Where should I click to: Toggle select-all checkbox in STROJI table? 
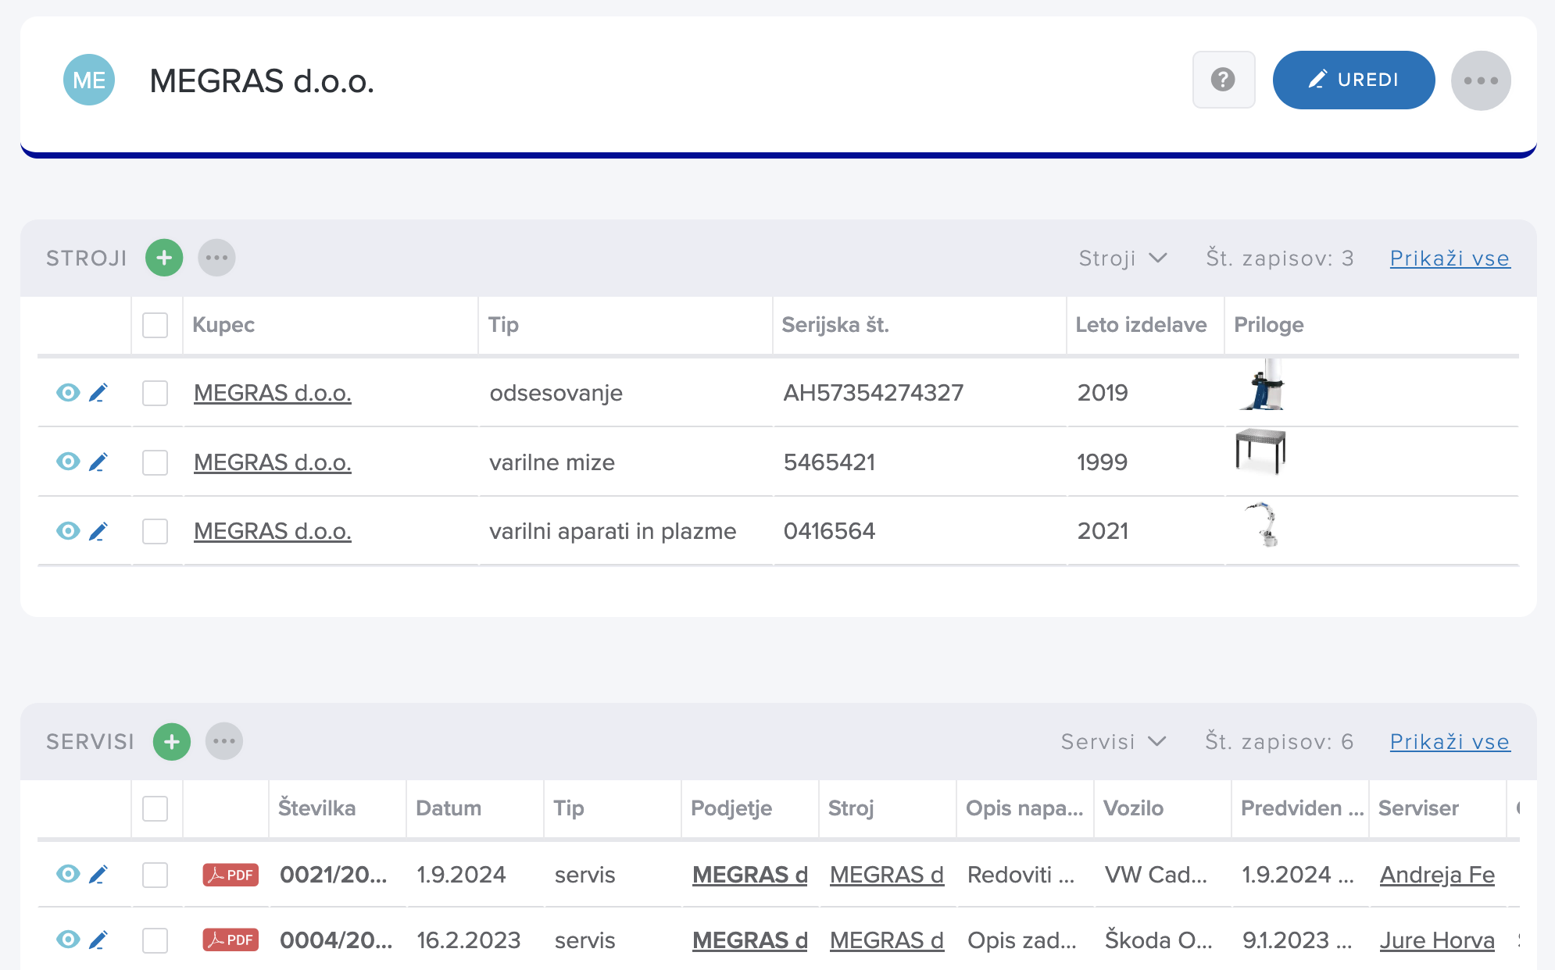coord(155,325)
